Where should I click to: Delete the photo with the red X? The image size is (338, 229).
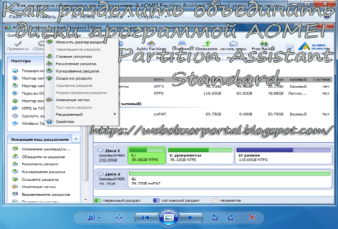coord(252,217)
